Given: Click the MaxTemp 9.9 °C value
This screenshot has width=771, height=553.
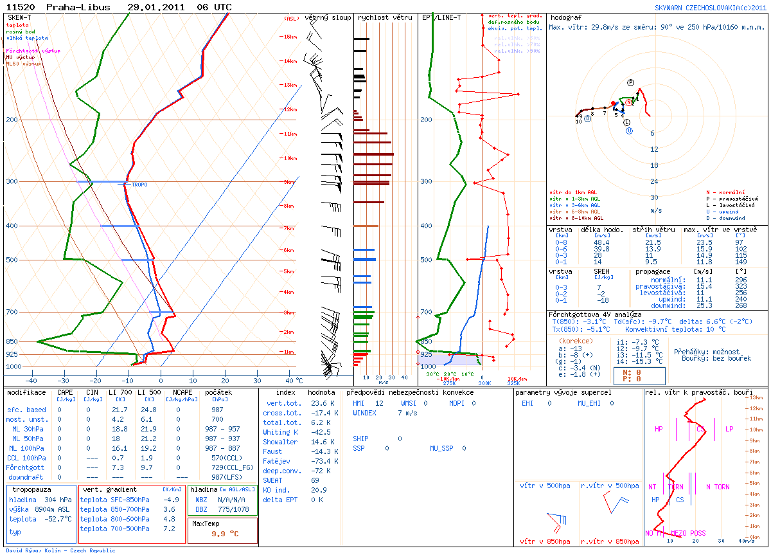Looking at the screenshot, I should tap(225, 533).
